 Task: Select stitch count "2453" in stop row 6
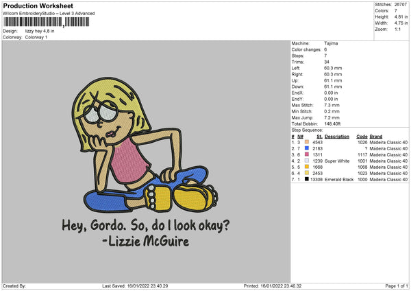317,174
